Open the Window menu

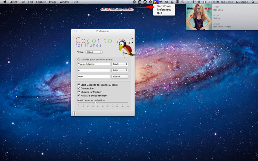pos(64,2)
